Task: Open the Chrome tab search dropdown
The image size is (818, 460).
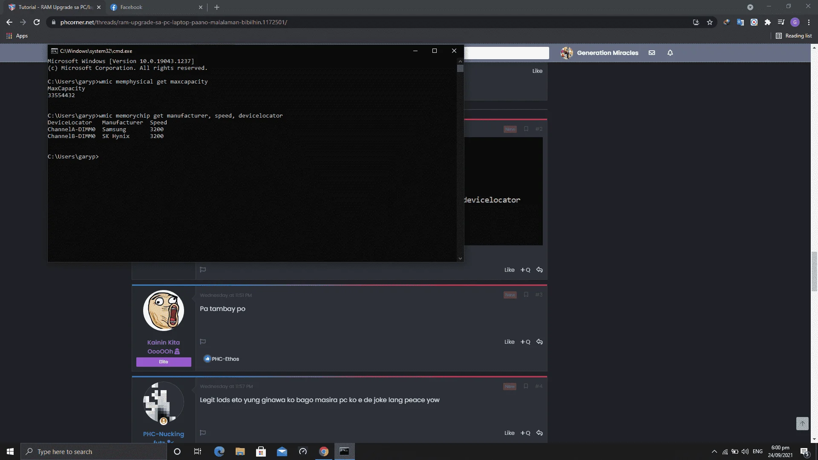Action: click(x=750, y=7)
